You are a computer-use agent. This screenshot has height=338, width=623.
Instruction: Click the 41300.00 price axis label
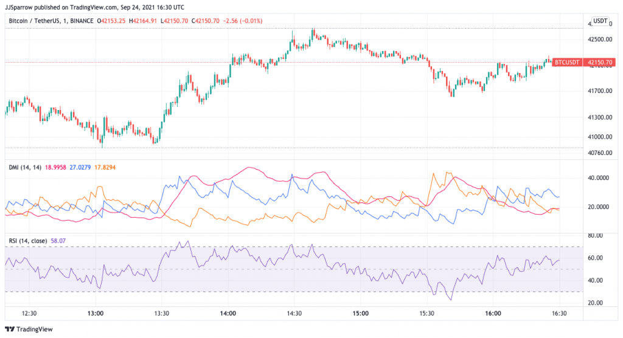(x=600, y=117)
